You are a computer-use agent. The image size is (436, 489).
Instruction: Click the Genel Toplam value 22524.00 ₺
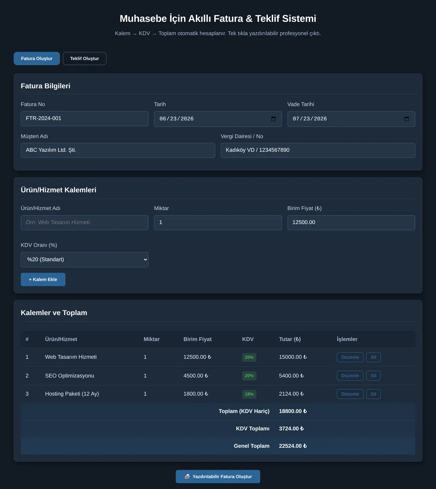[293, 446]
